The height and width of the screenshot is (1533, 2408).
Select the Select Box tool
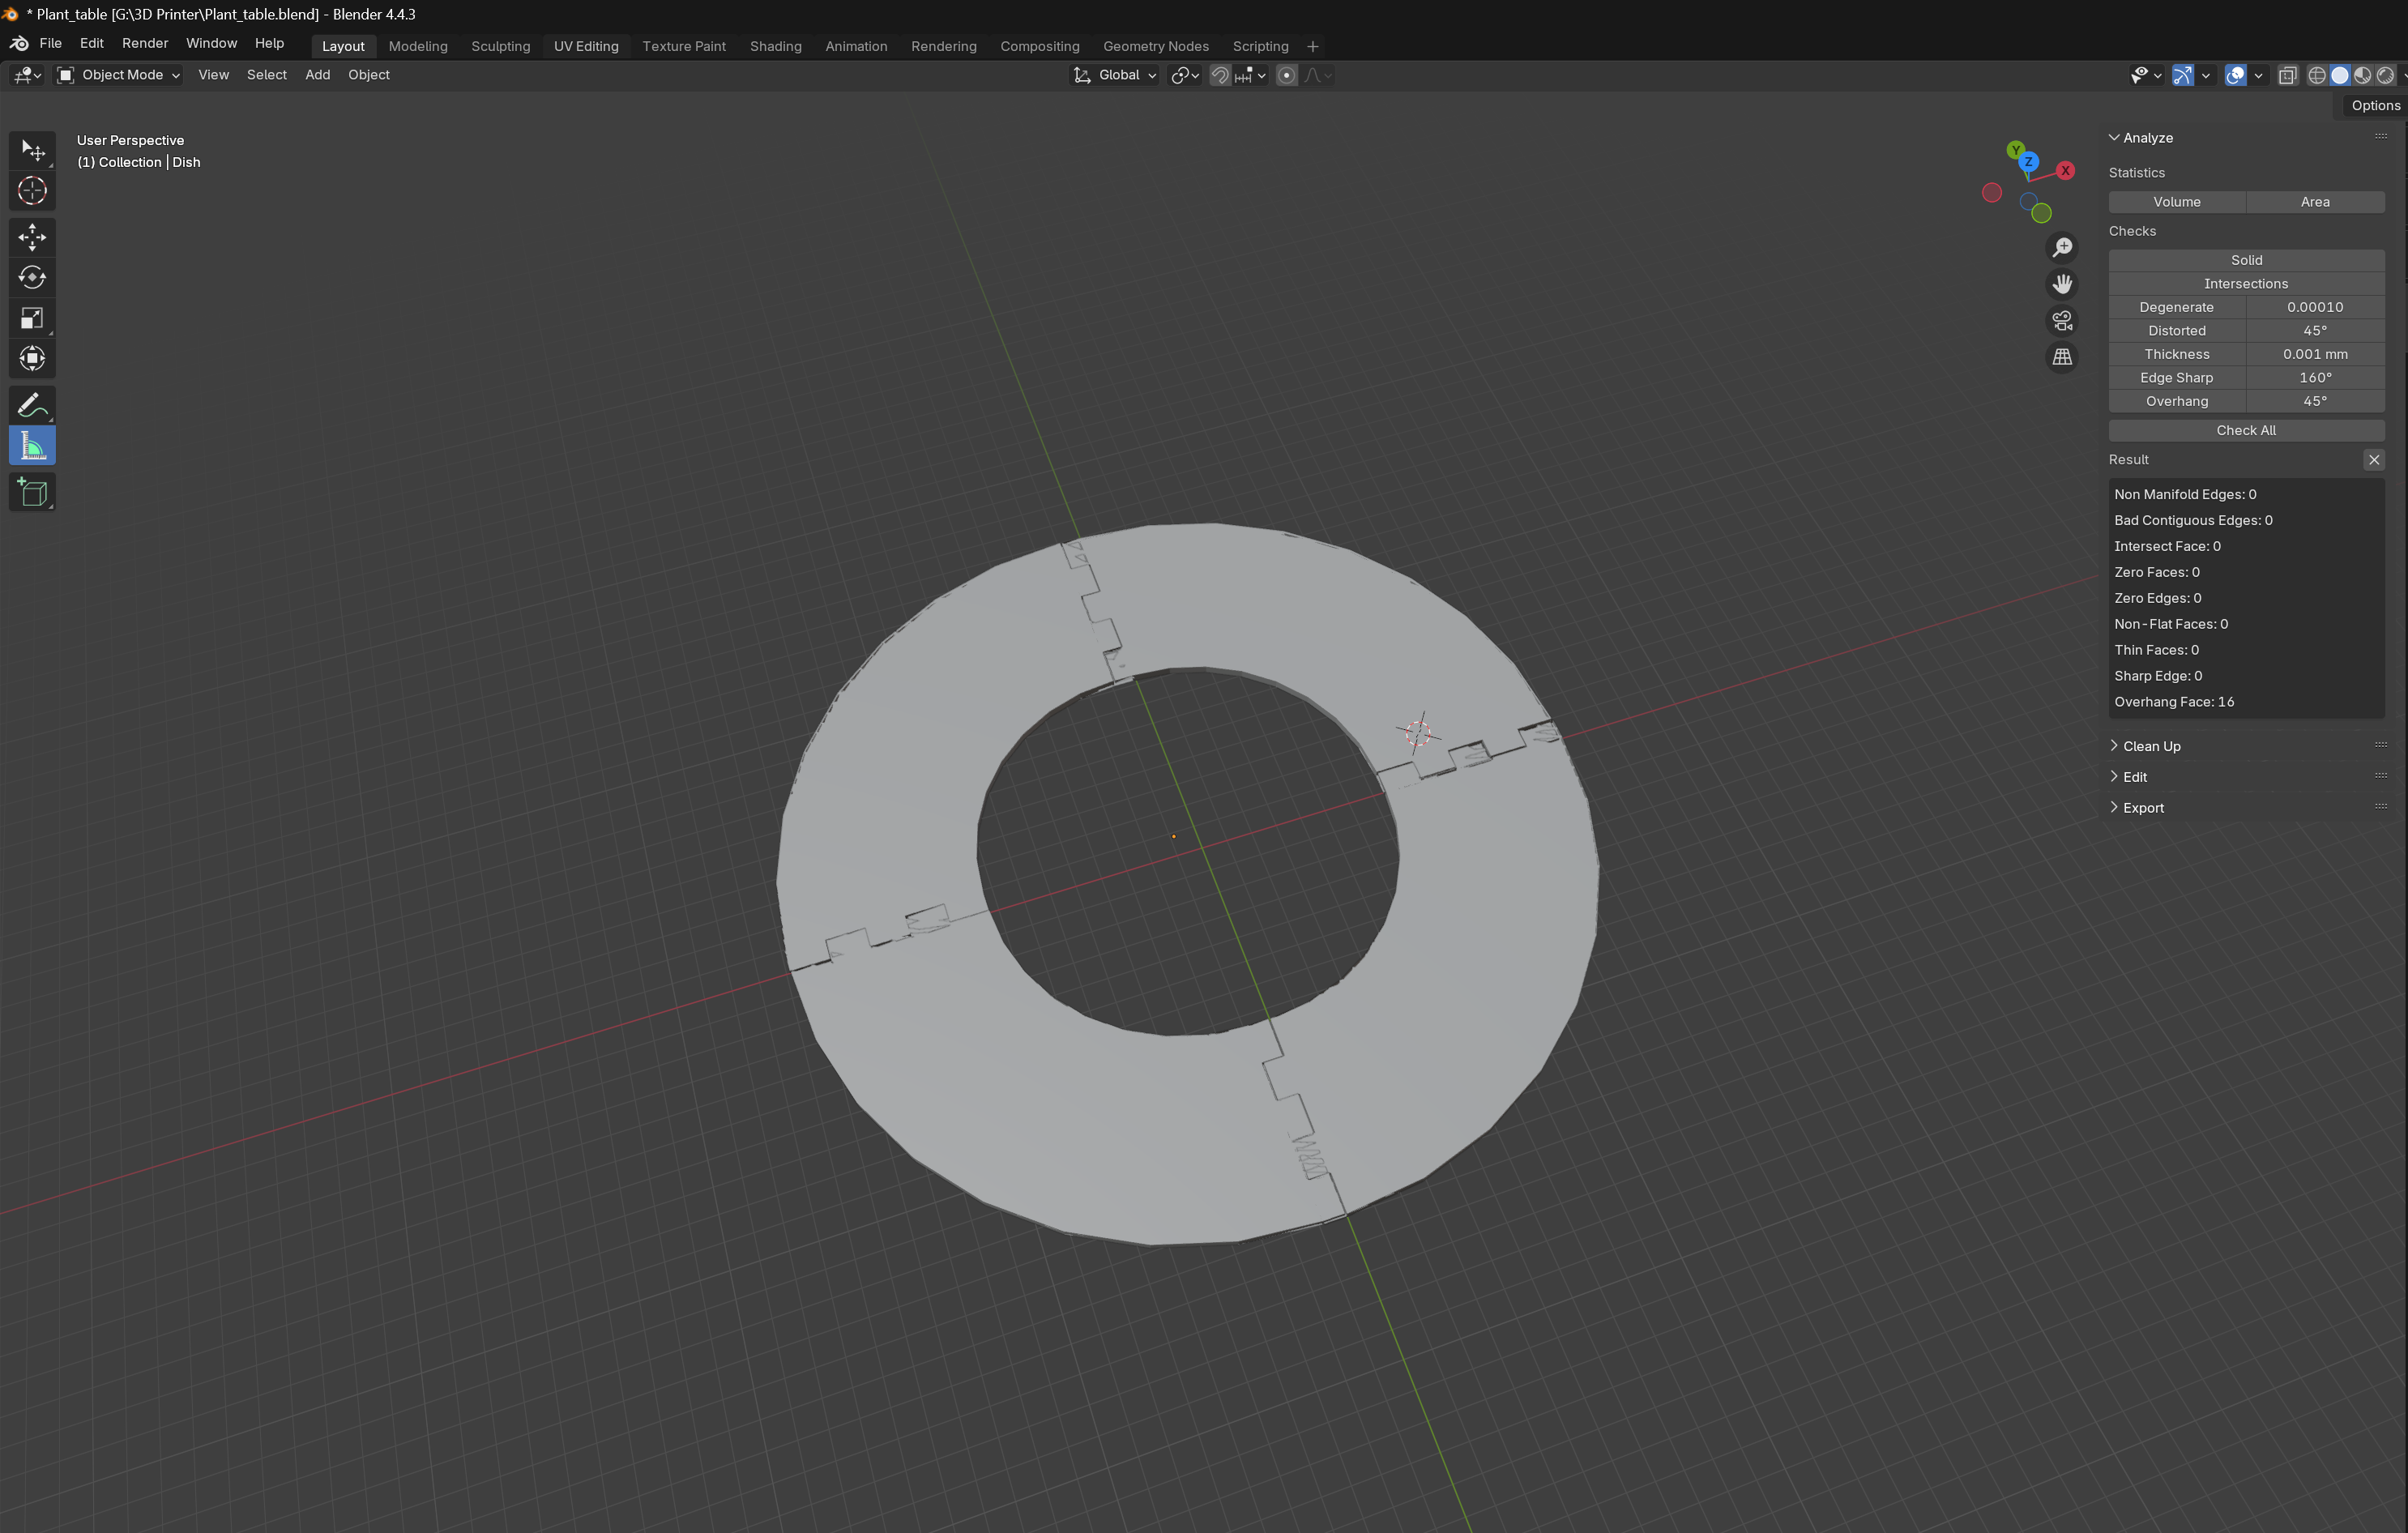(x=32, y=151)
